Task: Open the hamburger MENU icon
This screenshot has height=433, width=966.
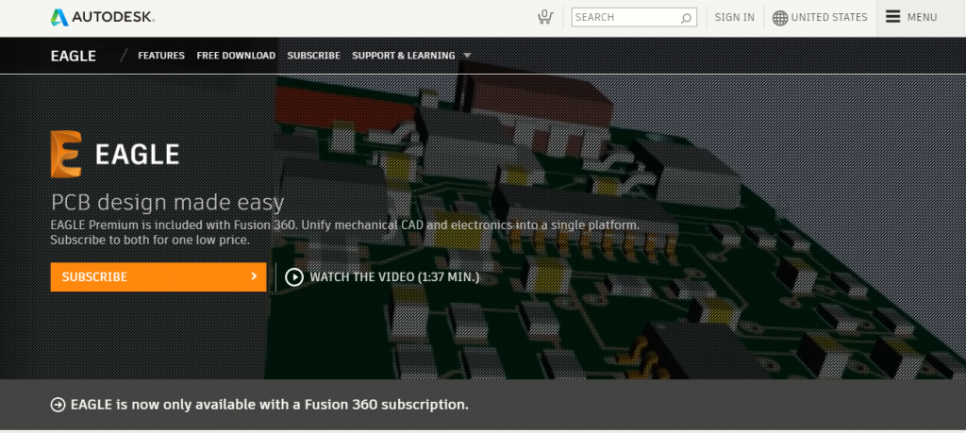Action: [893, 17]
